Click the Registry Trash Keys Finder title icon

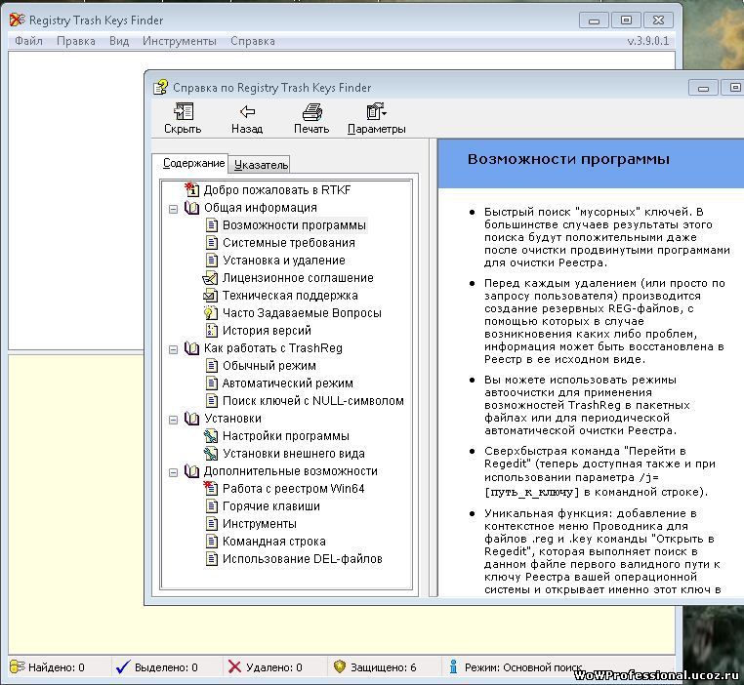tap(17, 20)
